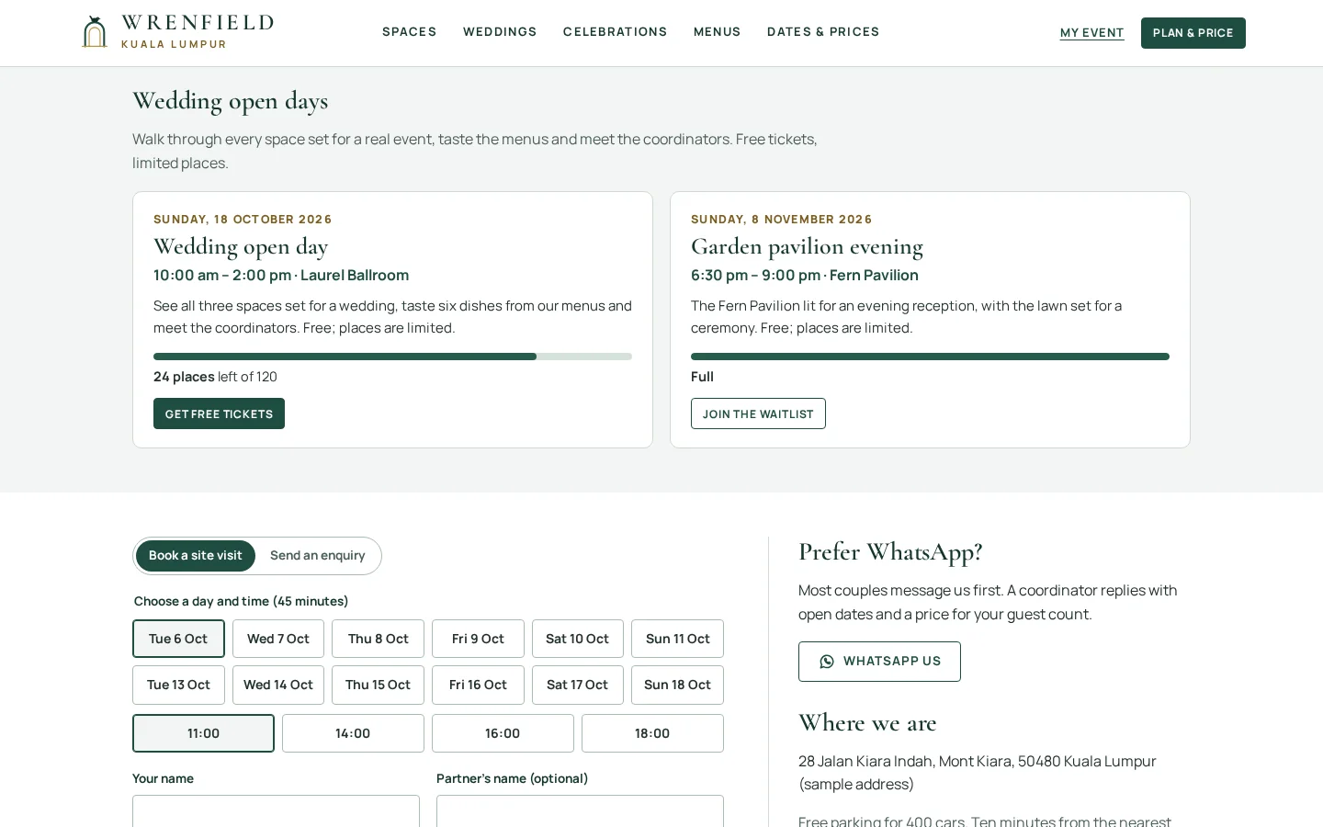Click the Wrenfield arch logo icon
This screenshot has height=827, width=1323.
[95, 32]
